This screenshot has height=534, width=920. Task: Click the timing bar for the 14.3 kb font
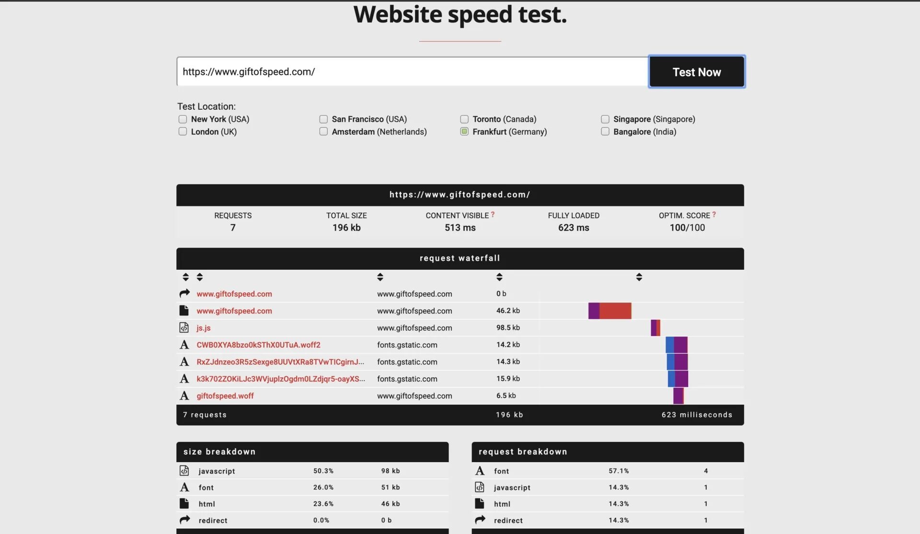[677, 362]
